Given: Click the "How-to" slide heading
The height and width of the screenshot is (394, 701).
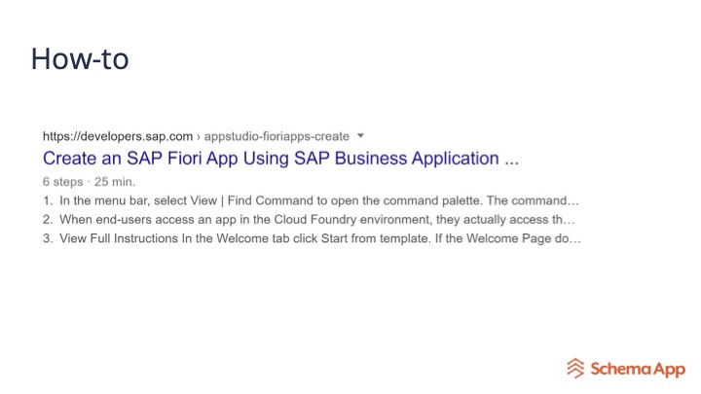Looking at the screenshot, I should coord(80,59).
